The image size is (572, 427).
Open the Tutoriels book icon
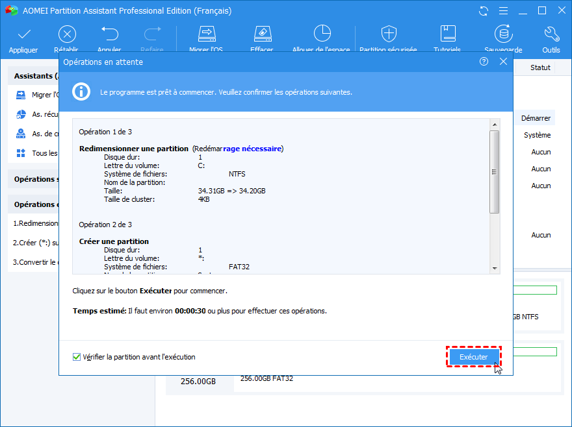448,34
